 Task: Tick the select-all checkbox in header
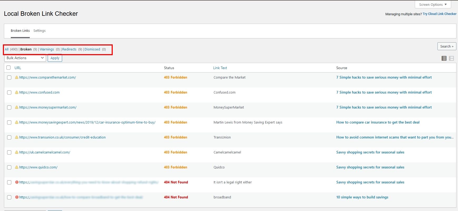pos(8,68)
